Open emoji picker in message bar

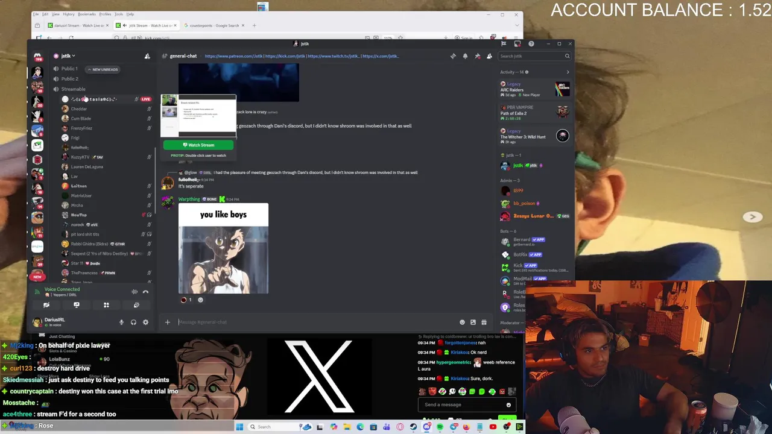pyautogui.click(x=463, y=322)
